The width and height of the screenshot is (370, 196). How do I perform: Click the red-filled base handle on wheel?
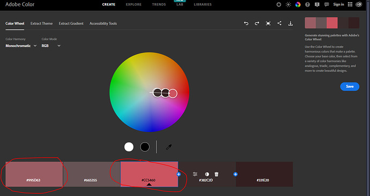[173, 94]
